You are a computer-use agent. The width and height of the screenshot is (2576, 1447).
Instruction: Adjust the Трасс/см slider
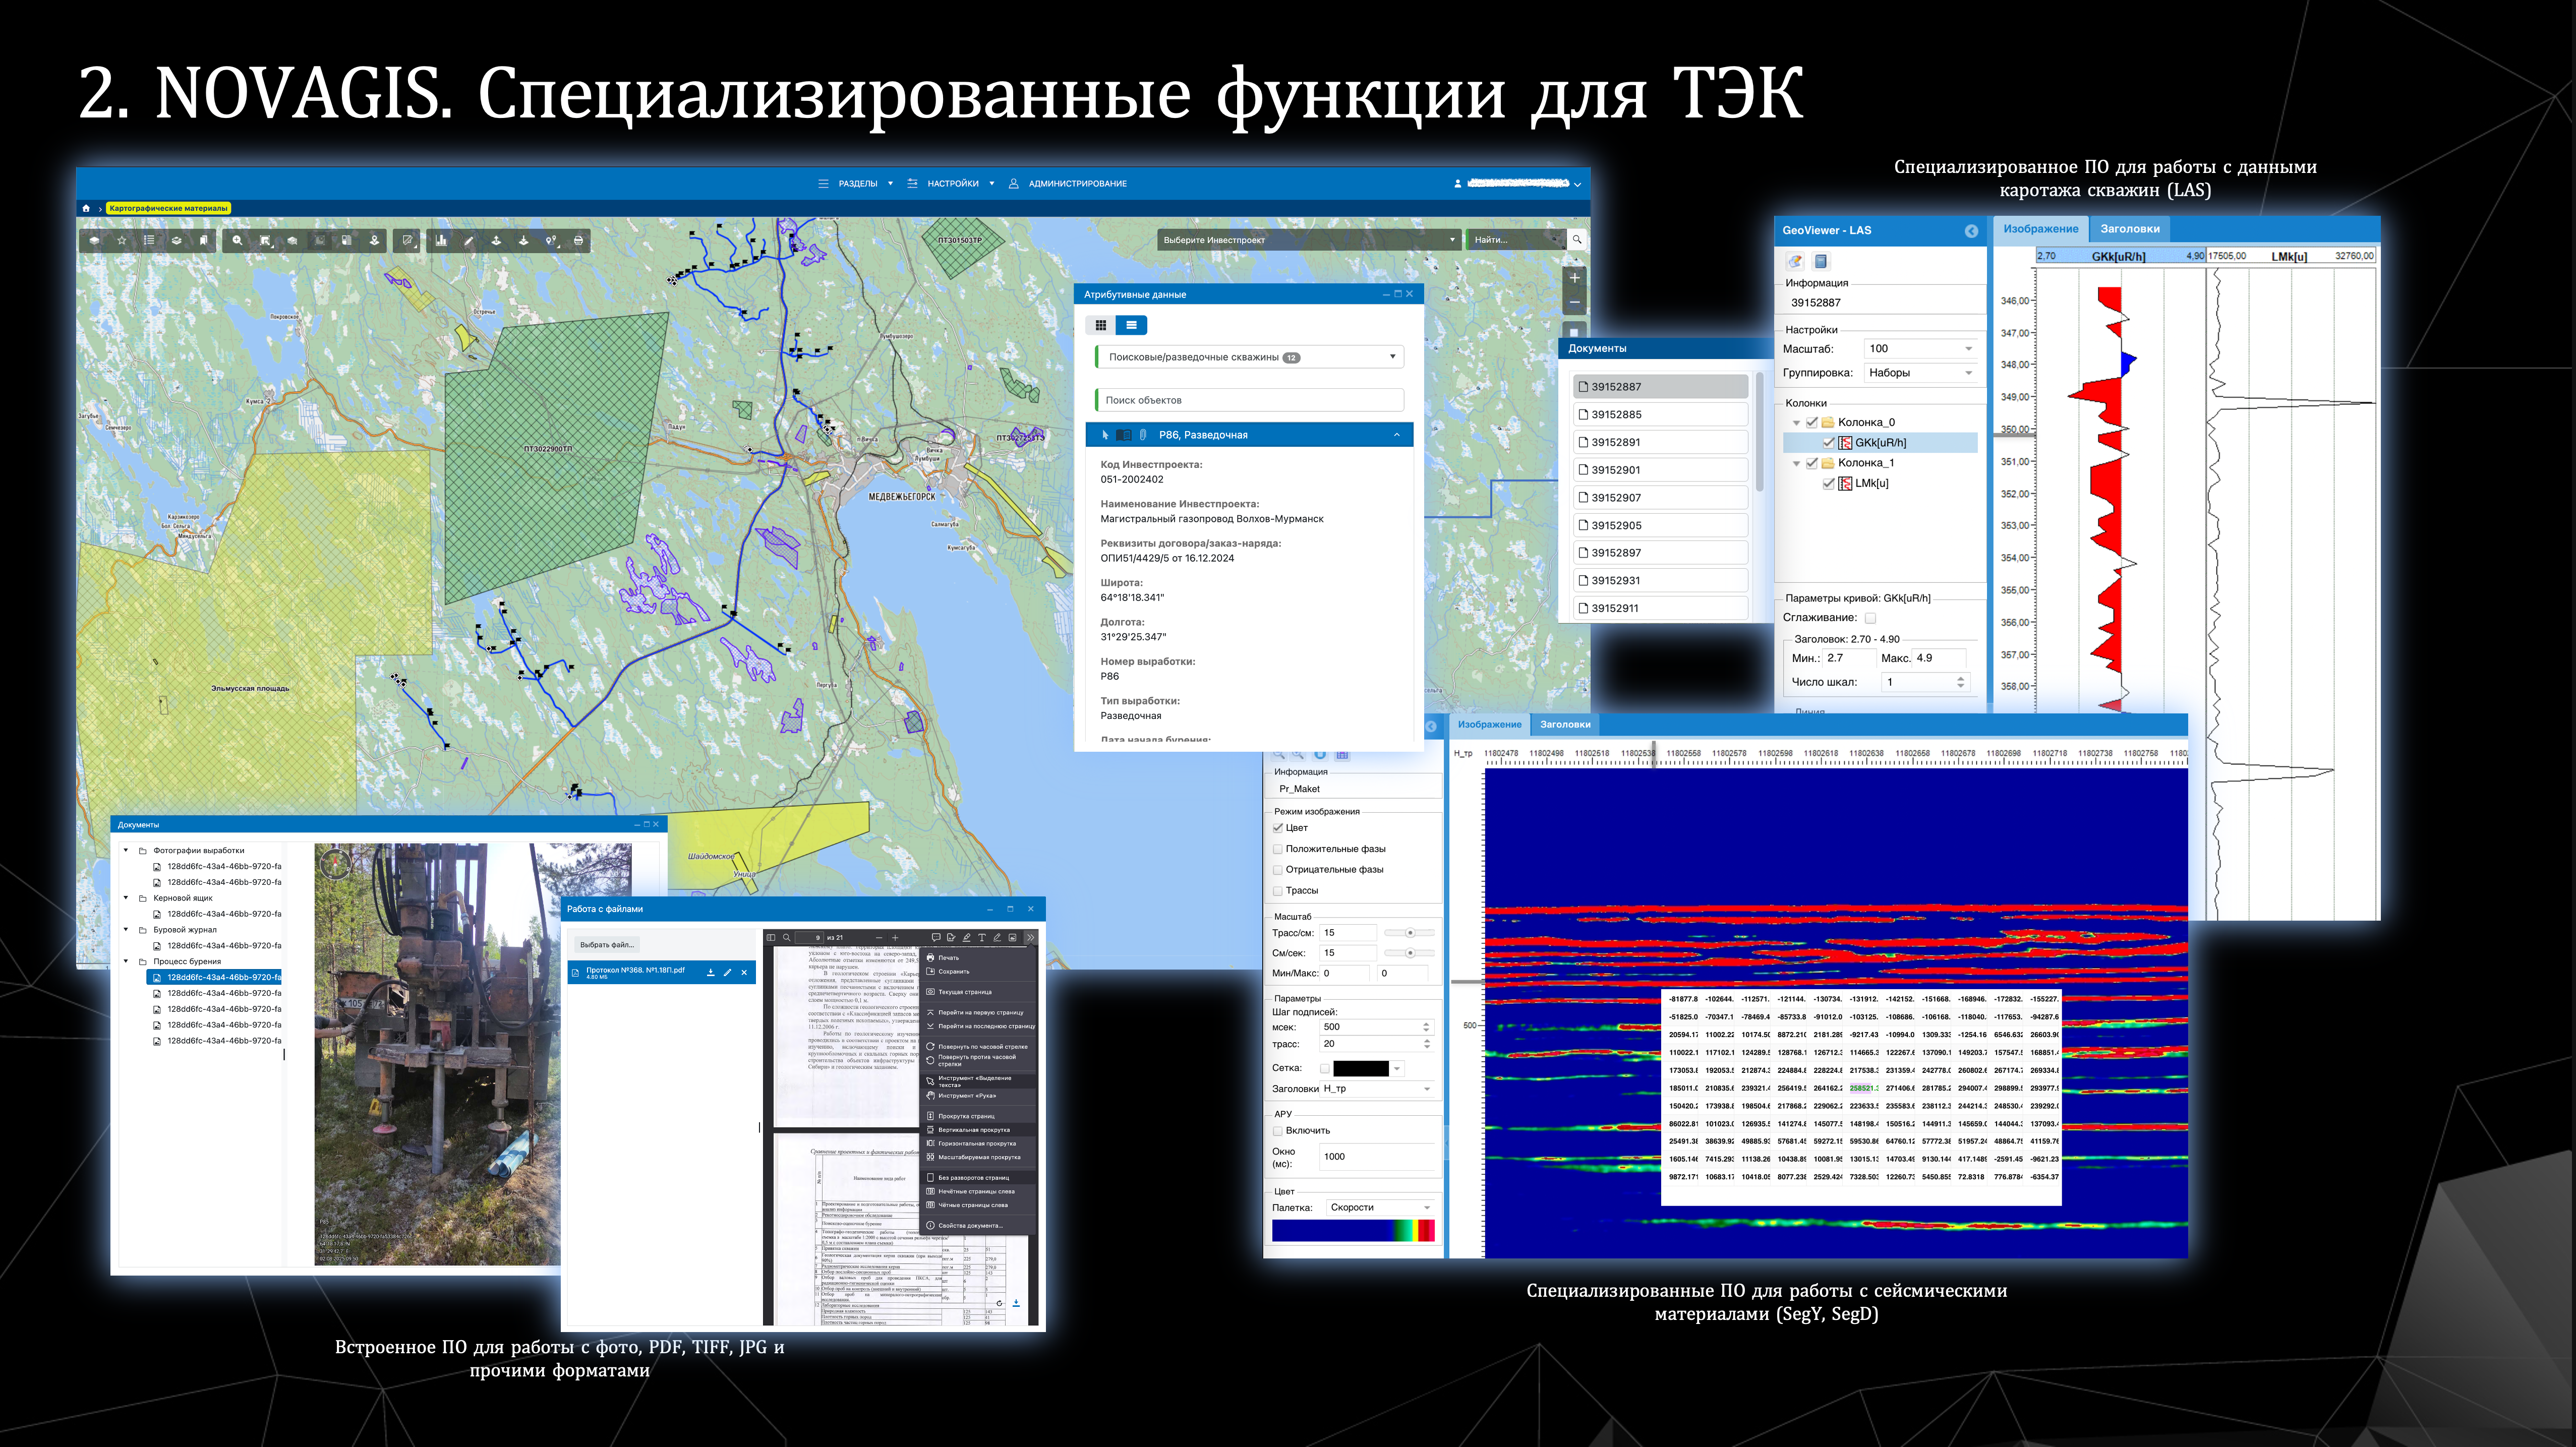coord(1410,933)
